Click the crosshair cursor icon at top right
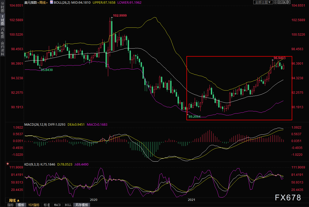 [x=276, y=2]
